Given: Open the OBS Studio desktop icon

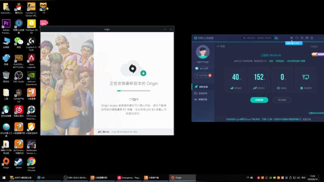Looking at the screenshot, I should pos(18,77).
